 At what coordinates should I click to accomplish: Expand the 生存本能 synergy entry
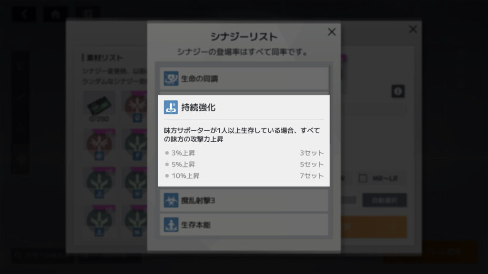pyautogui.click(x=244, y=225)
